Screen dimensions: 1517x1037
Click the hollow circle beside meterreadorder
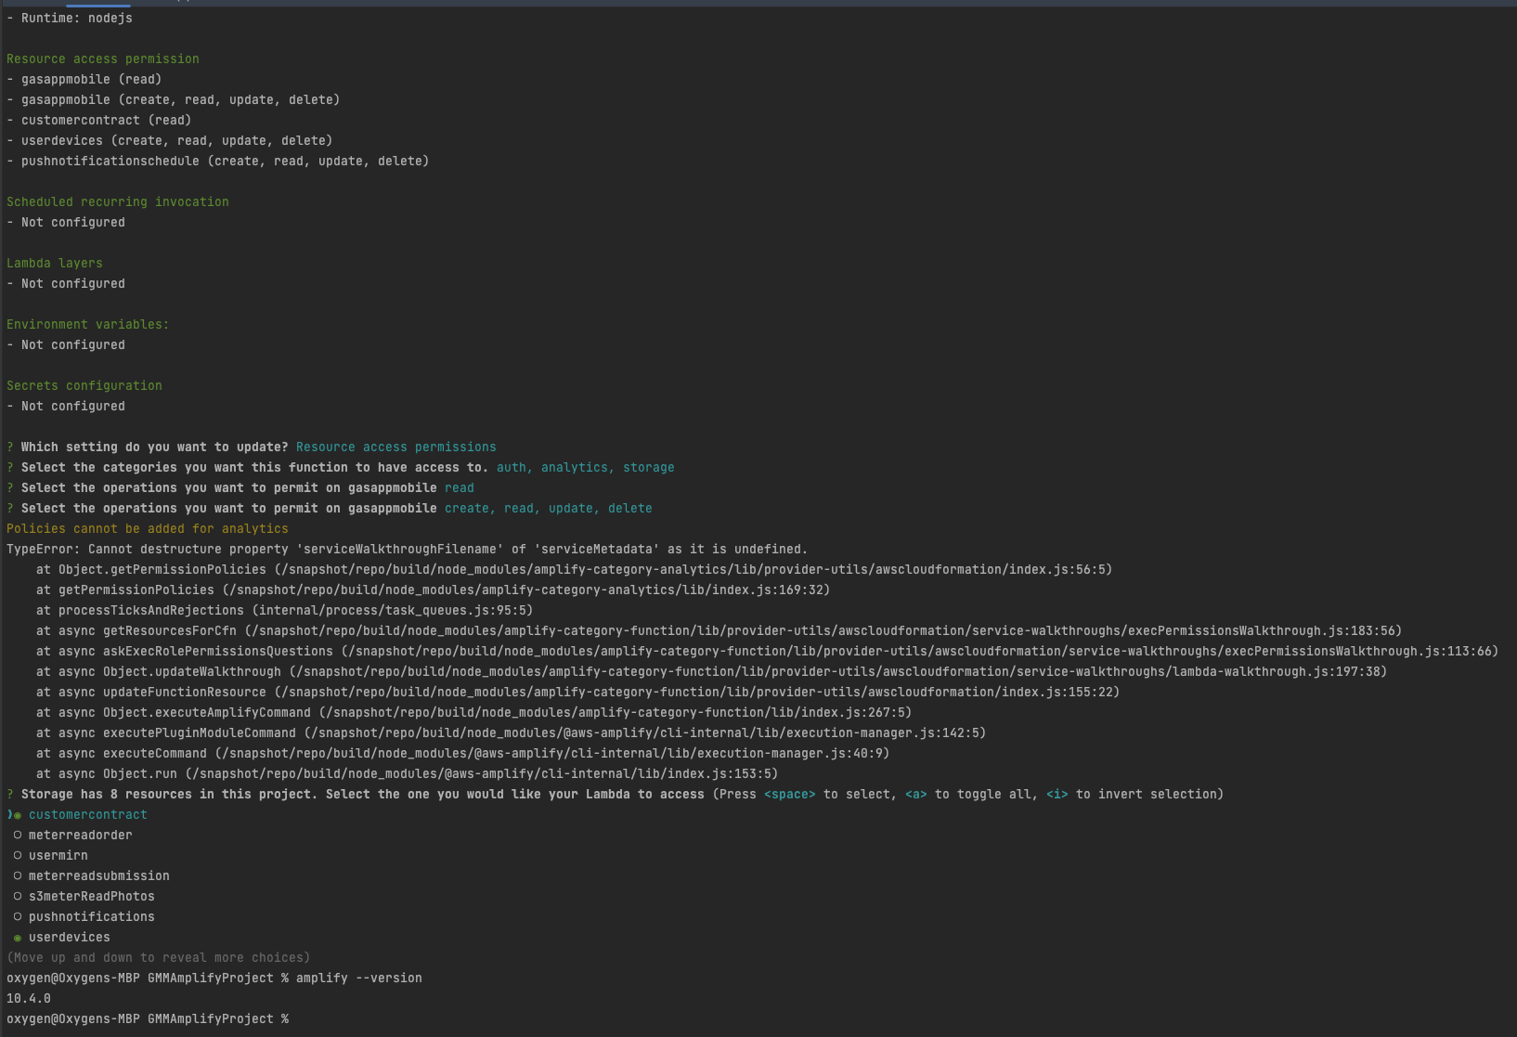pyautogui.click(x=18, y=835)
